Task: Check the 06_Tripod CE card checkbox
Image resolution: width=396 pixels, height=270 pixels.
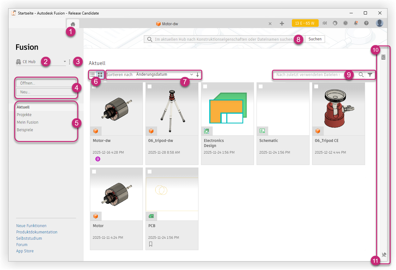Action: tap(316, 86)
